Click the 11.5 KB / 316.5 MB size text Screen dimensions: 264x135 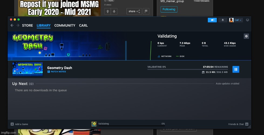point(217,72)
